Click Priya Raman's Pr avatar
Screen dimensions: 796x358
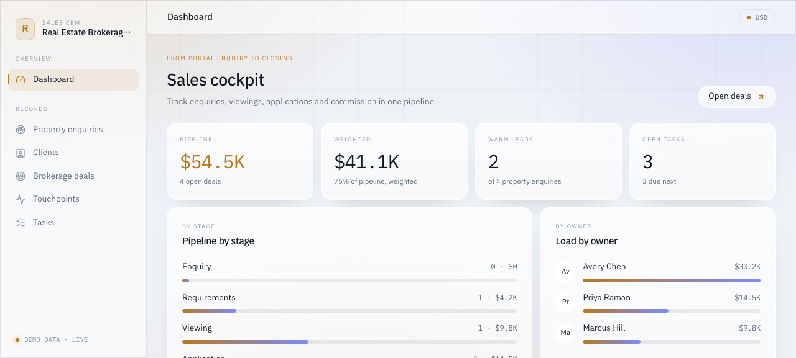point(565,302)
